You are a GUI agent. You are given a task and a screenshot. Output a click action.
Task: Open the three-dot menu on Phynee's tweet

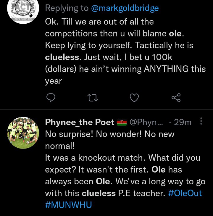(x=201, y=121)
